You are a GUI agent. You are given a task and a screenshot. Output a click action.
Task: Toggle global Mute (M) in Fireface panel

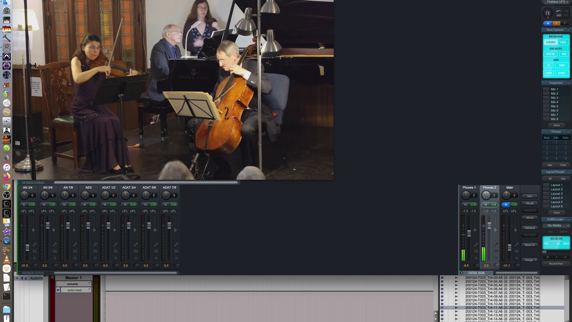(548, 23)
